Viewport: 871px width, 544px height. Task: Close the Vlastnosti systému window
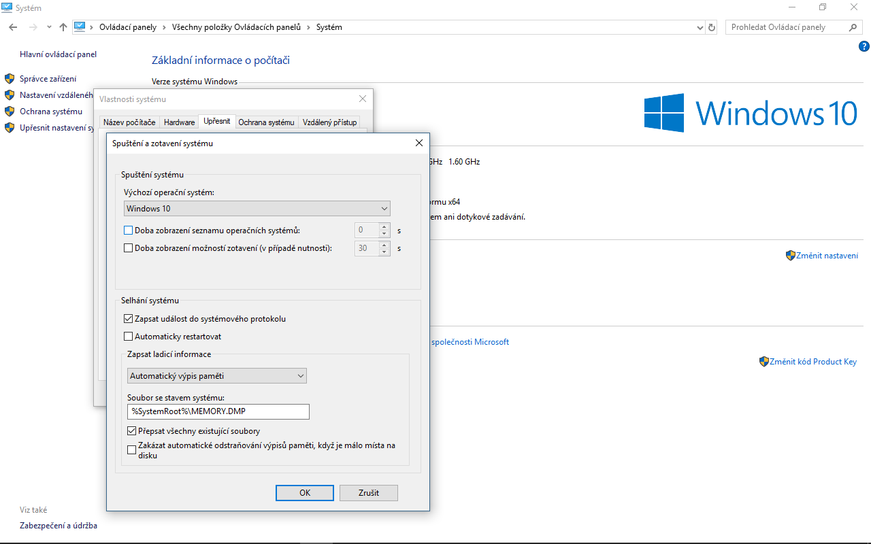[362, 99]
